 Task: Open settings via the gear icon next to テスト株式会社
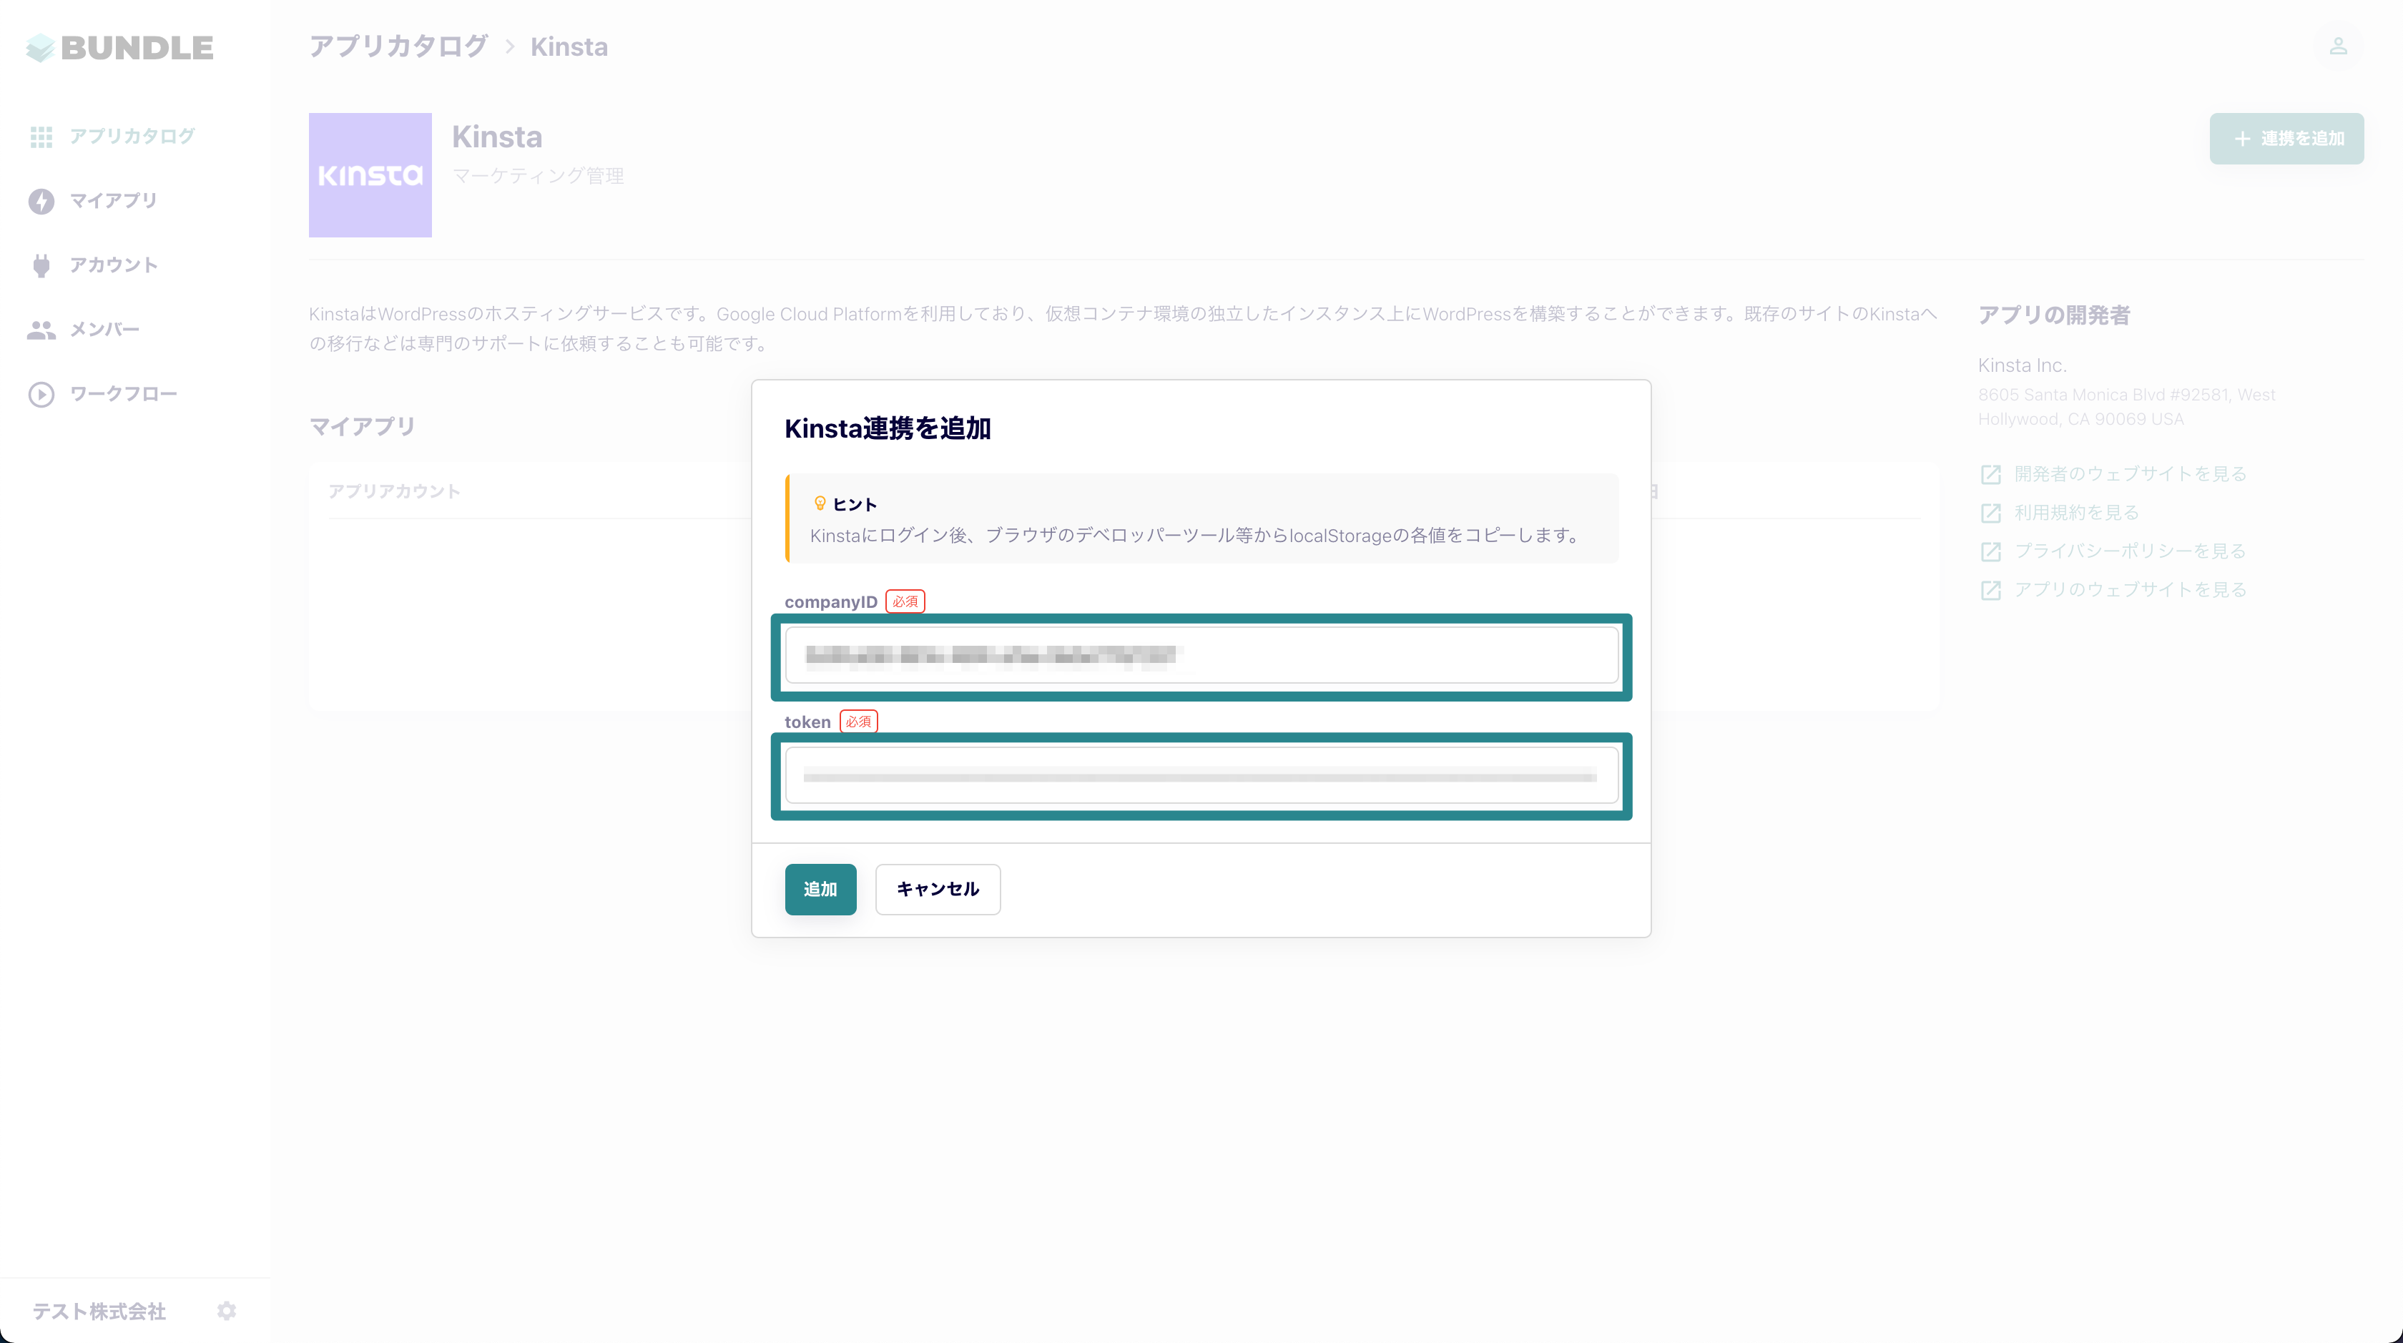pyautogui.click(x=227, y=1310)
